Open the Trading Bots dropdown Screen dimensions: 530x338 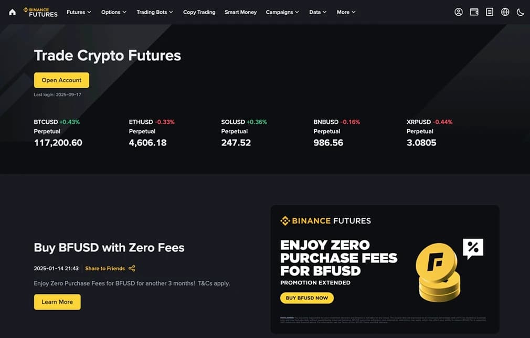pos(154,12)
